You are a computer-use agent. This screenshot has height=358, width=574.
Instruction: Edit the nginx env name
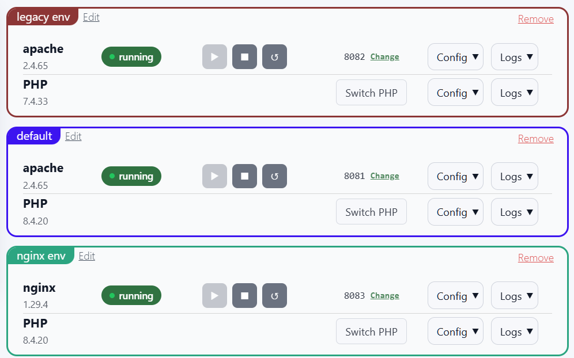click(87, 256)
